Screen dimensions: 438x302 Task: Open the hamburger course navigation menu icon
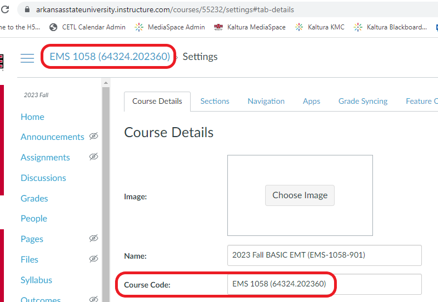pyautogui.click(x=27, y=58)
